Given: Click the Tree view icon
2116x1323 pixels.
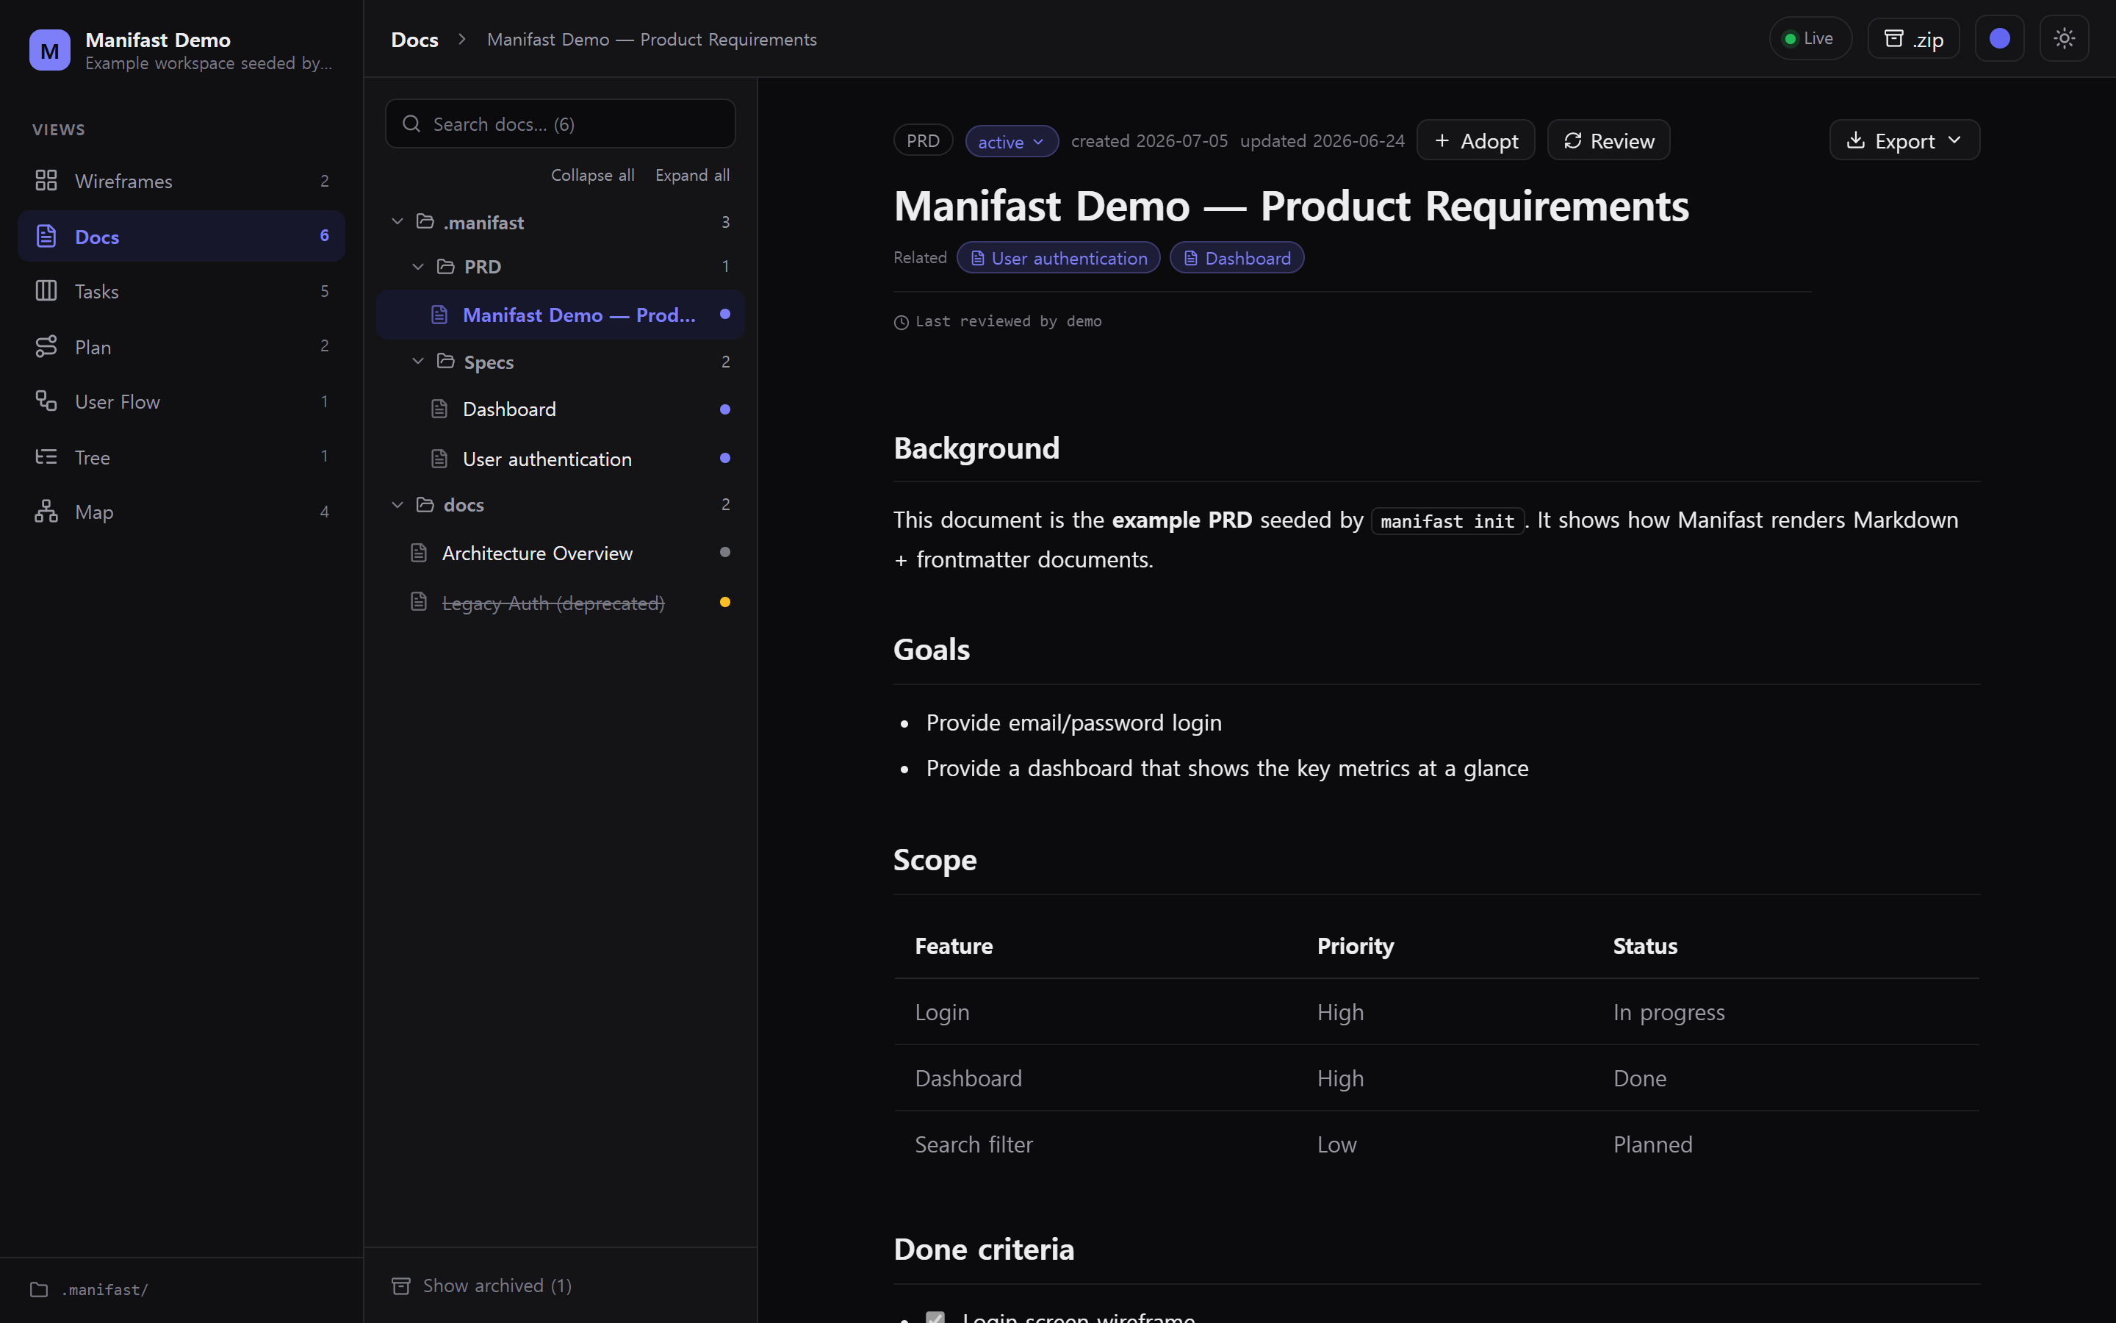Looking at the screenshot, I should pos(46,456).
